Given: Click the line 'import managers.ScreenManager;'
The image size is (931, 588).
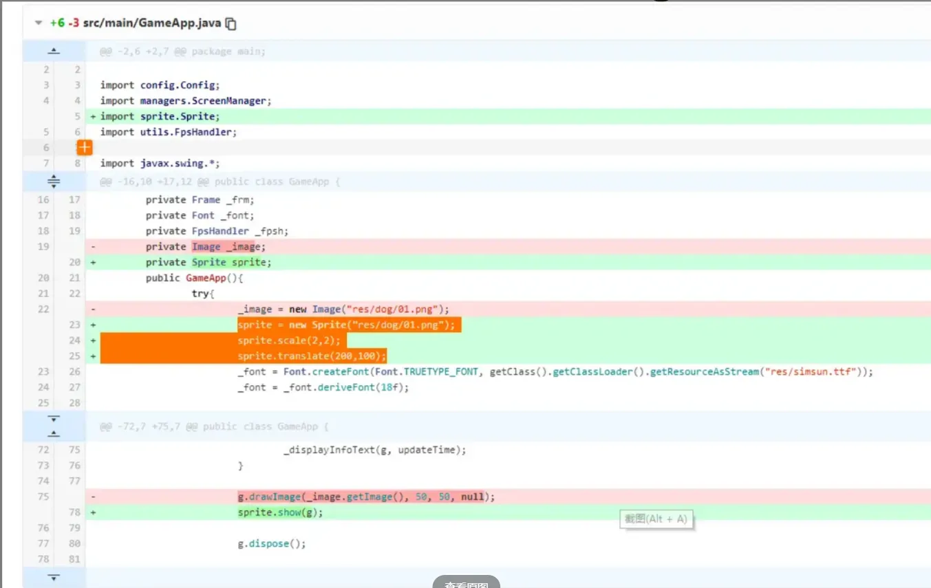Looking at the screenshot, I should pyautogui.click(x=186, y=101).
